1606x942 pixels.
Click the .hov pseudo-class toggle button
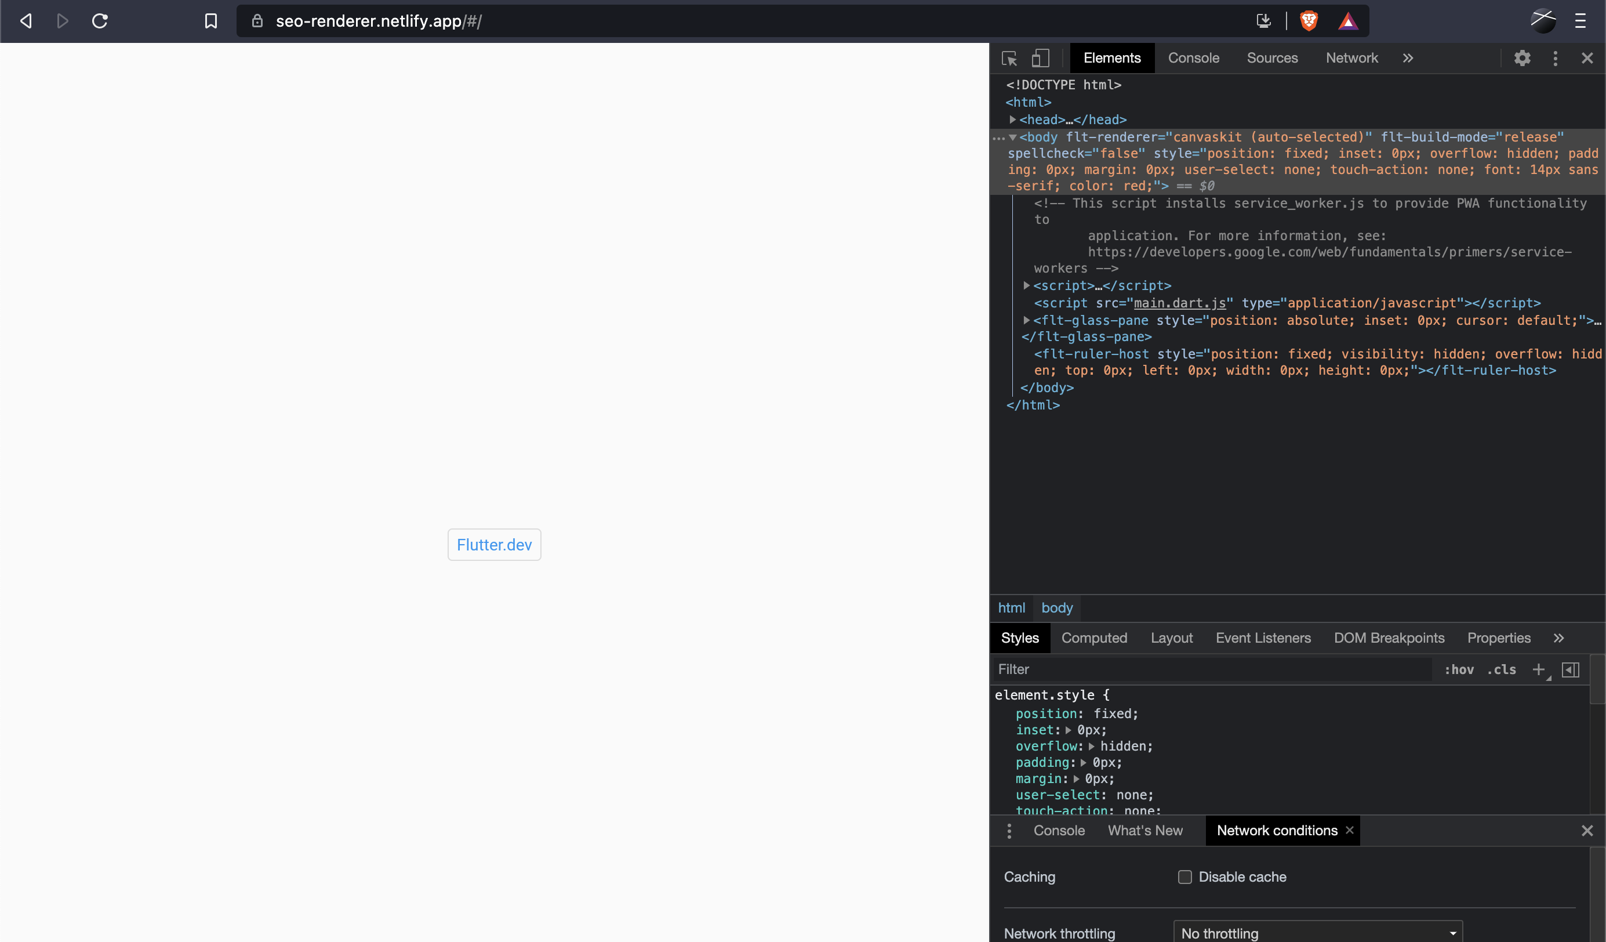coord(1456,668)
